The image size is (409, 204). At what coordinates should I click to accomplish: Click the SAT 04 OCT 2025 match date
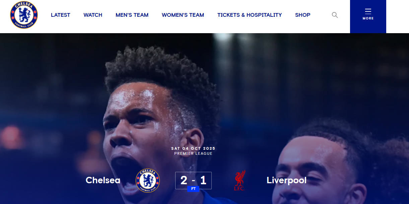[193, 148]
